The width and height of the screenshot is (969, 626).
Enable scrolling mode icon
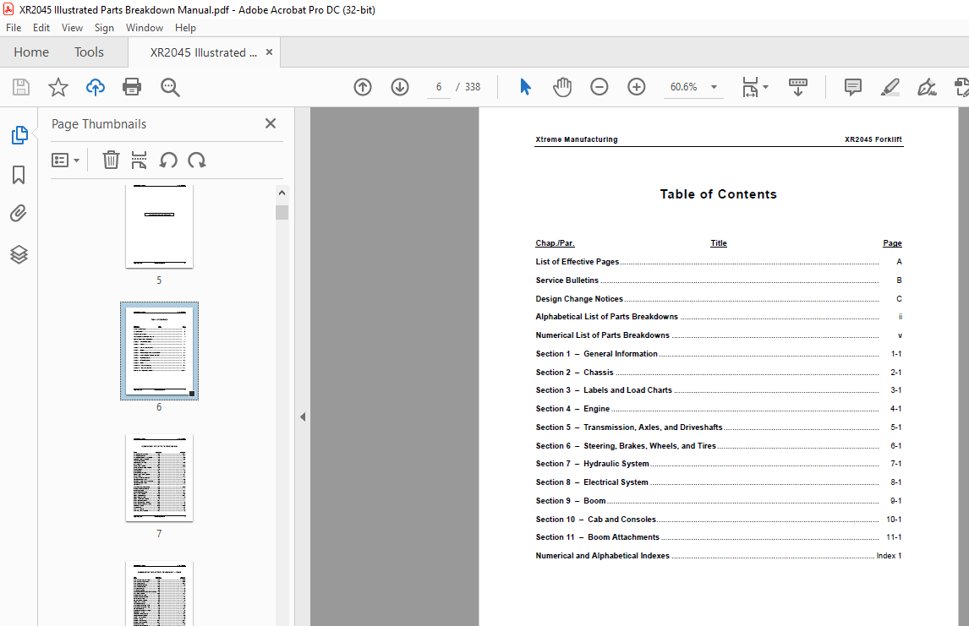click(798, 87)
